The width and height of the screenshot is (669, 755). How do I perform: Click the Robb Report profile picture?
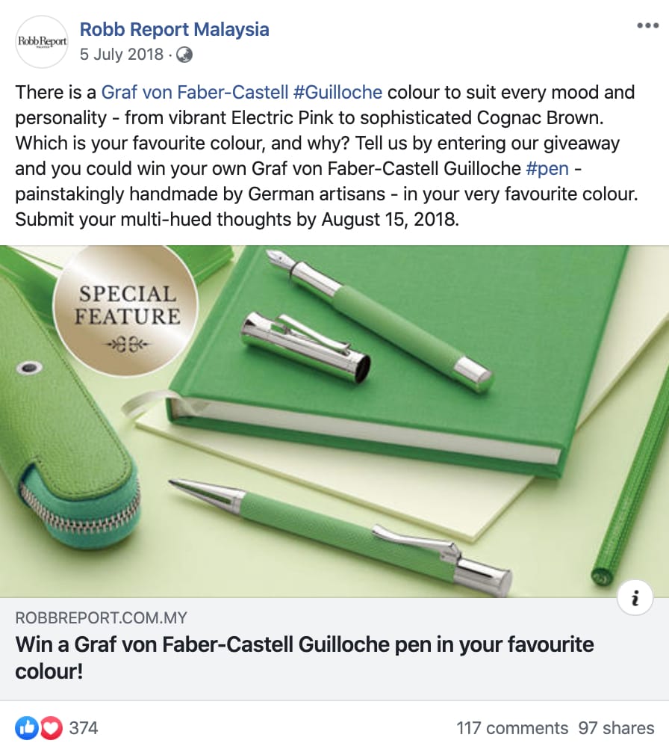pyautogui.click(x=42, y=42)
